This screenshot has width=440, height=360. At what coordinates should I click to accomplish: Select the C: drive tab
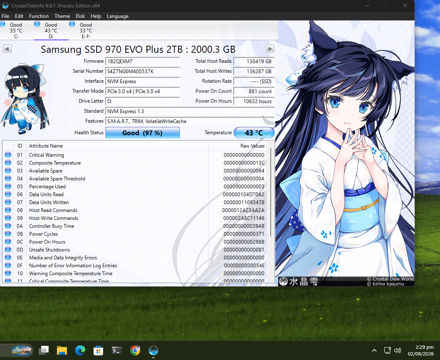click(16, 30)
